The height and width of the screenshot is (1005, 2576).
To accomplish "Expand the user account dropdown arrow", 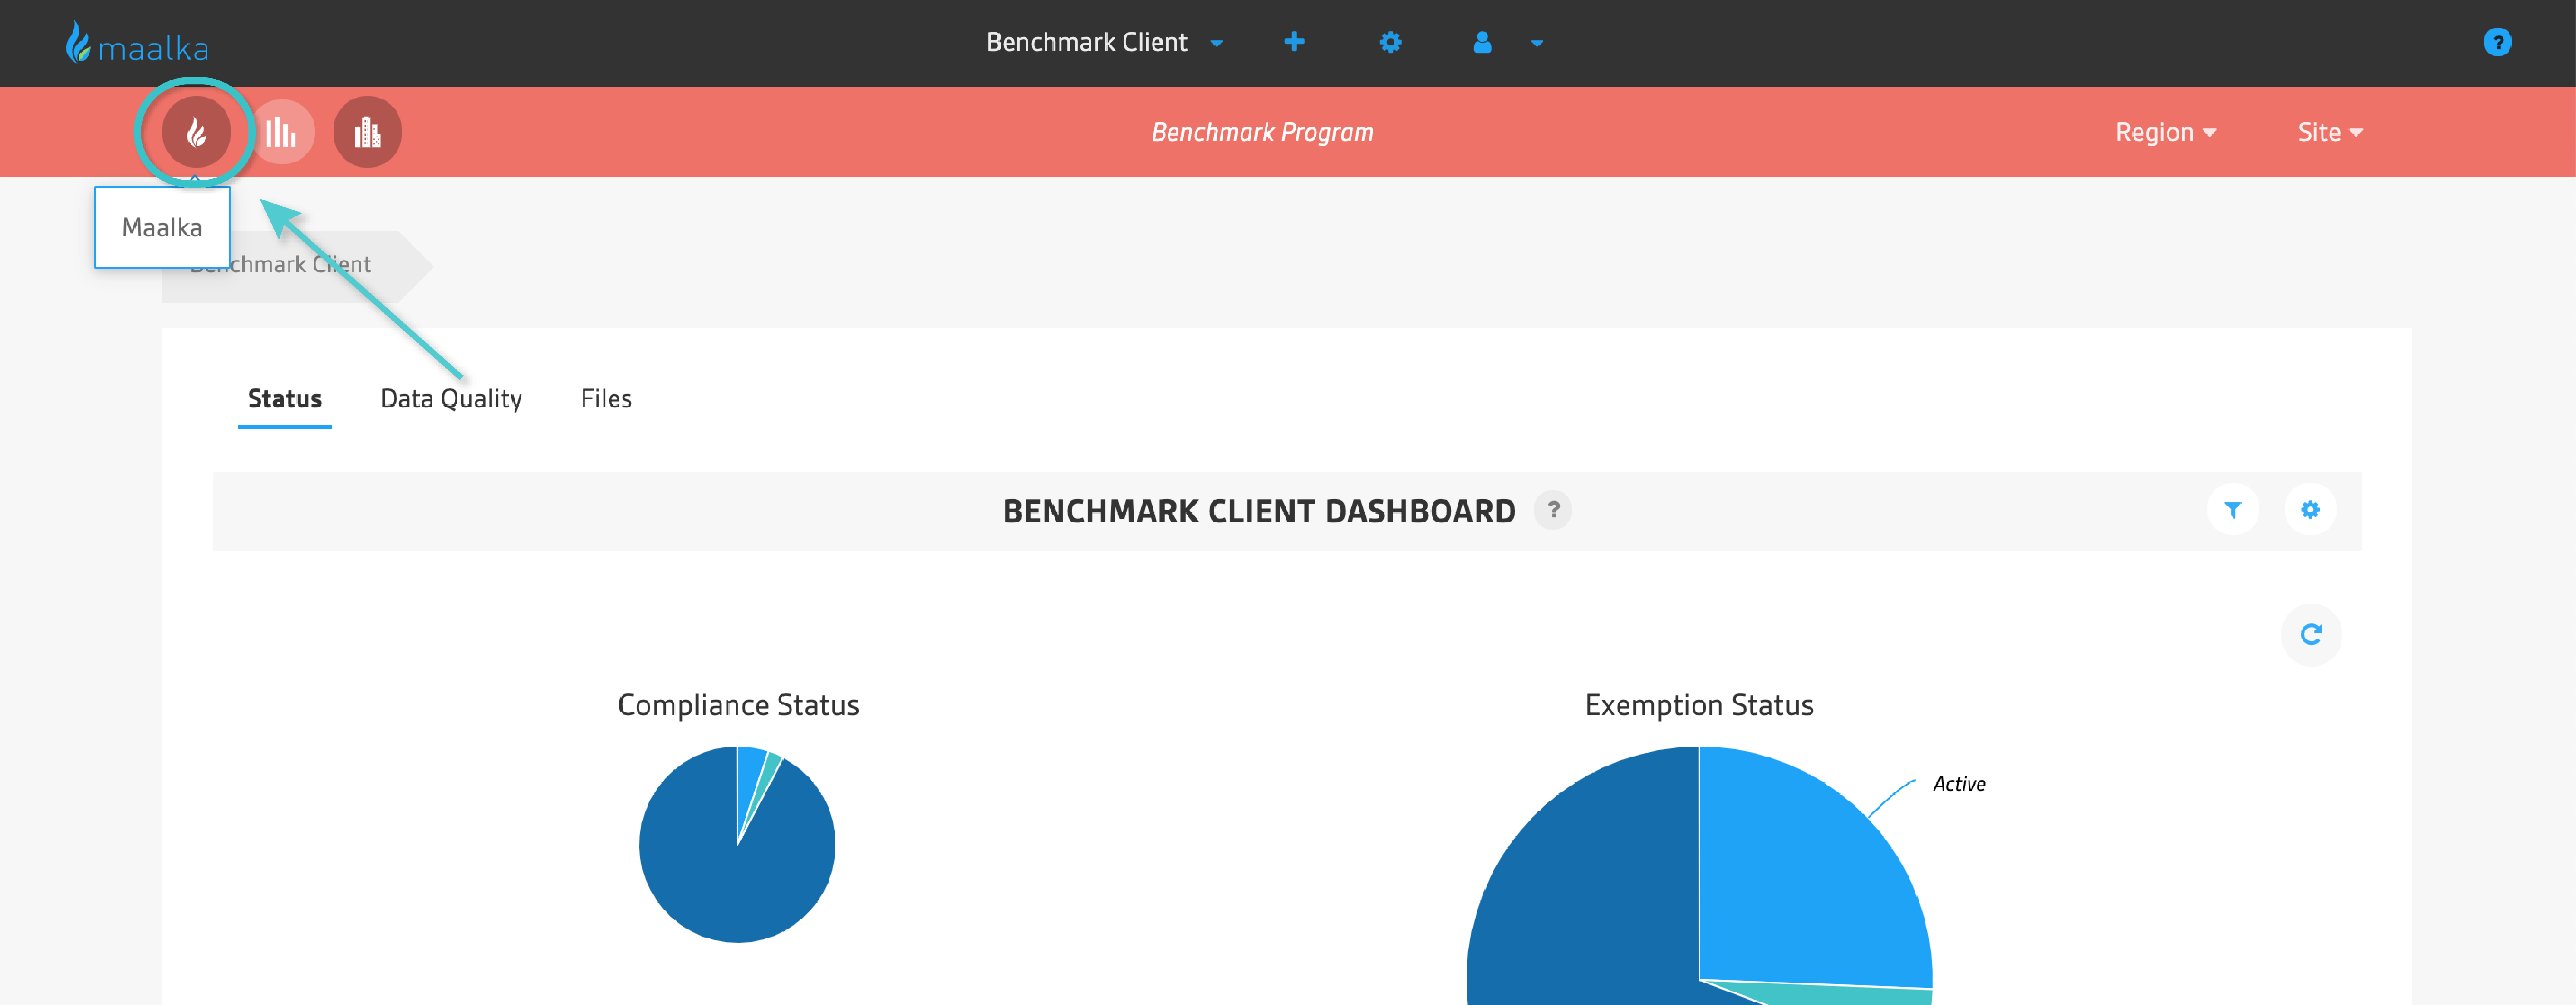I will (x=1537, y=43).
